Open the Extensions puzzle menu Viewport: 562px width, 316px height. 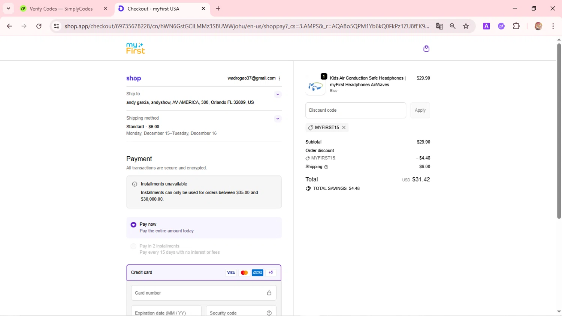tap(516, 26)
